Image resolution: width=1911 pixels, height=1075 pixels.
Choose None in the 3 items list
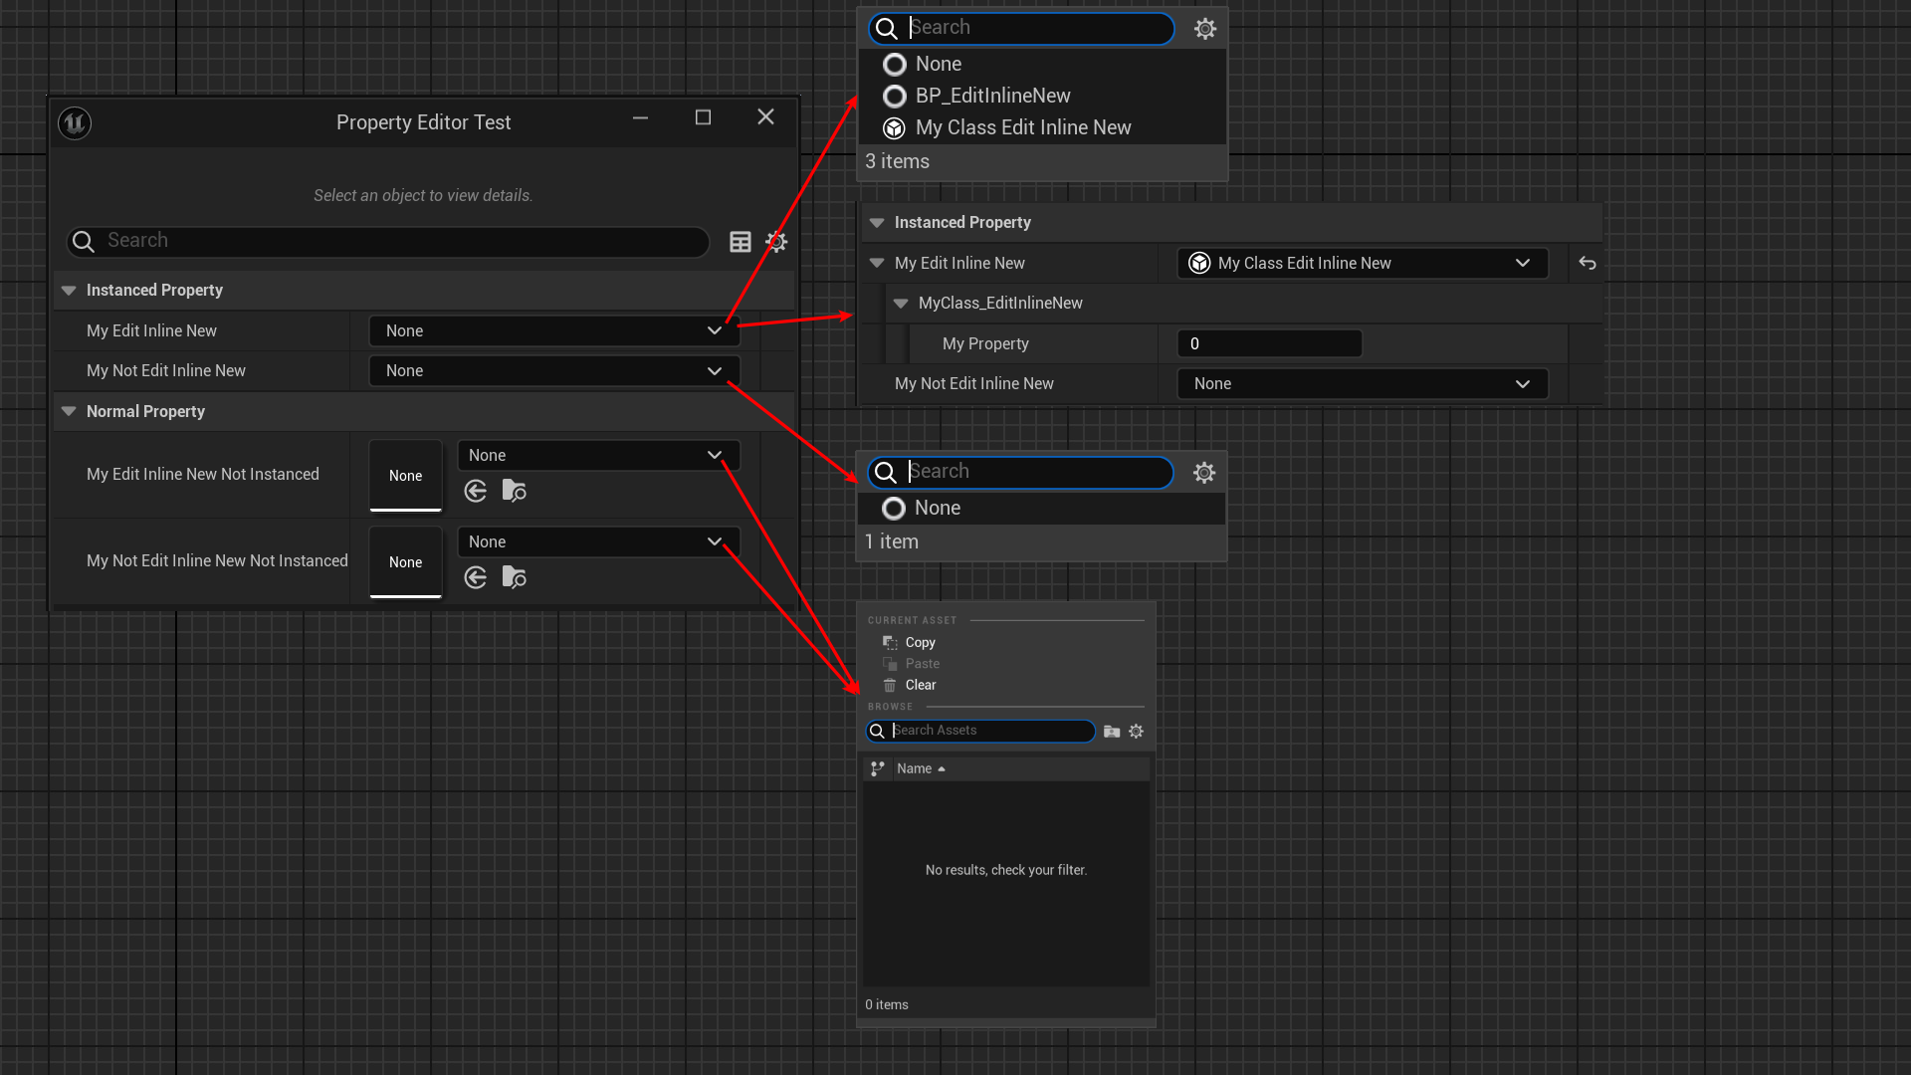pyautogui.click(x=938, y=65)
